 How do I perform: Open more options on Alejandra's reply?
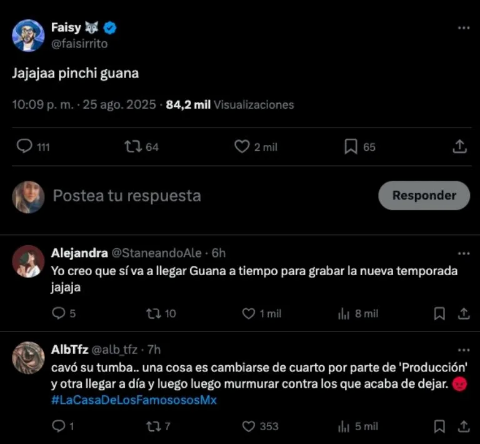click(463, 253)
